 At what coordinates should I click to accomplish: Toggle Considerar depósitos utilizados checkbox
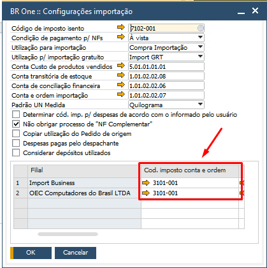[x=16, y=153]
